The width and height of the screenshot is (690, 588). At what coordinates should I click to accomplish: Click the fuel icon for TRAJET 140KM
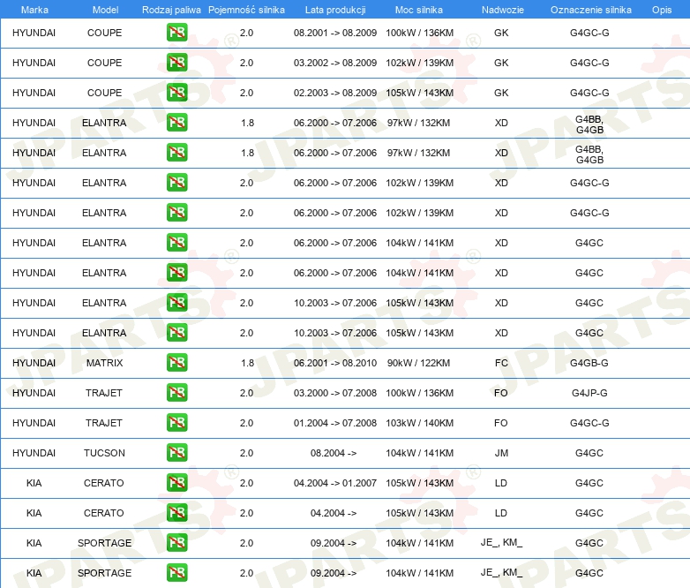click(x=176, y=422)
